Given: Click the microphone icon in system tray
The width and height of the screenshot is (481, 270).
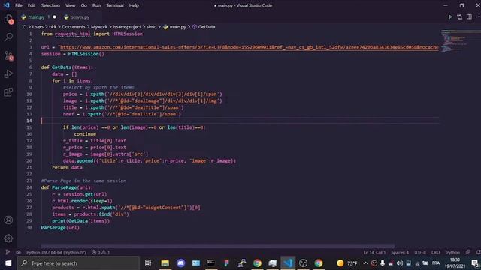Looking at the screenshot, I should [383, 263].
